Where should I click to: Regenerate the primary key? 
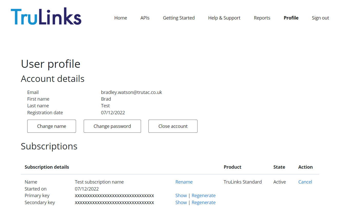(x=203, y=195)
